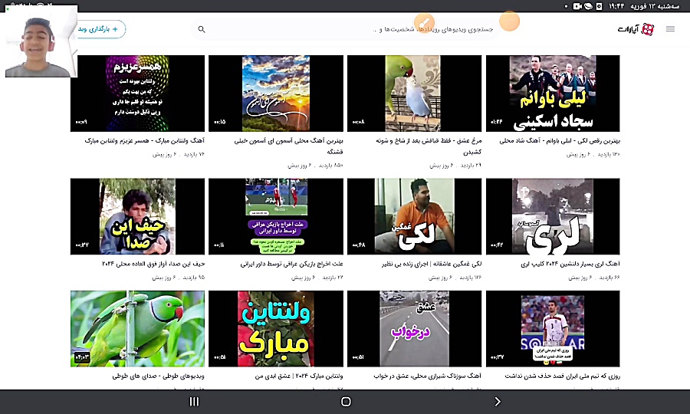
Task: Open the Iran national team player thumbnail
Action: pos(553,329)
